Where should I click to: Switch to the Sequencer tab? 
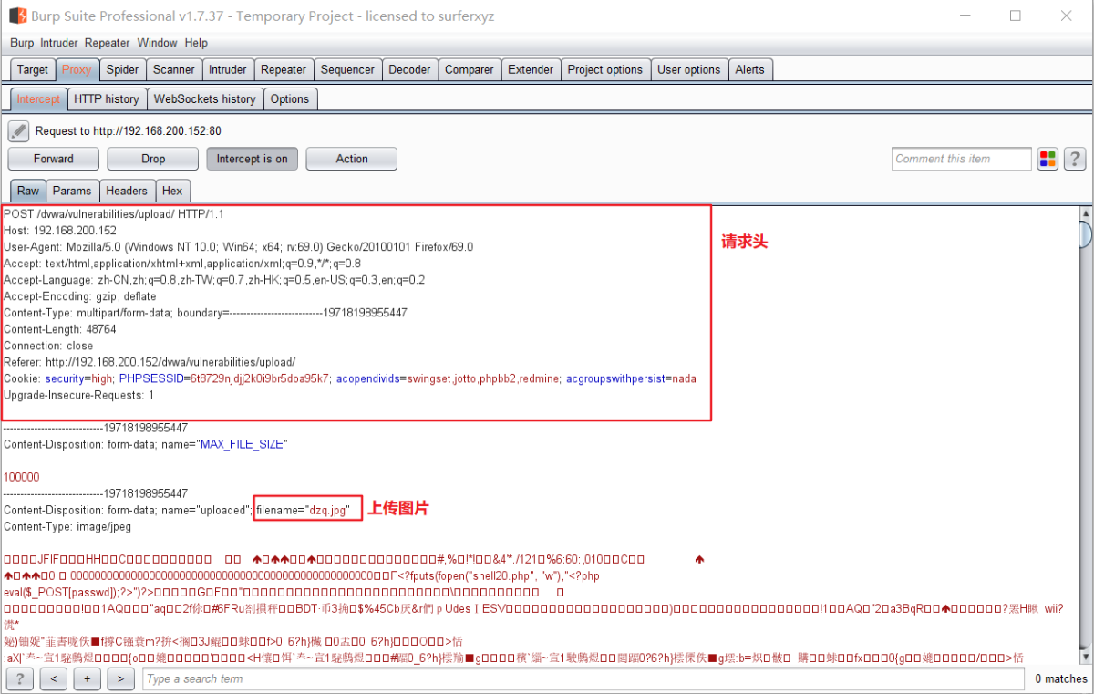pyautogui.click(x=347, y=69)
